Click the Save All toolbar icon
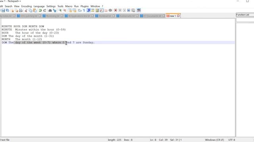Image resolution: width=254 pixels, height=142 pixels. pos(8,11)
